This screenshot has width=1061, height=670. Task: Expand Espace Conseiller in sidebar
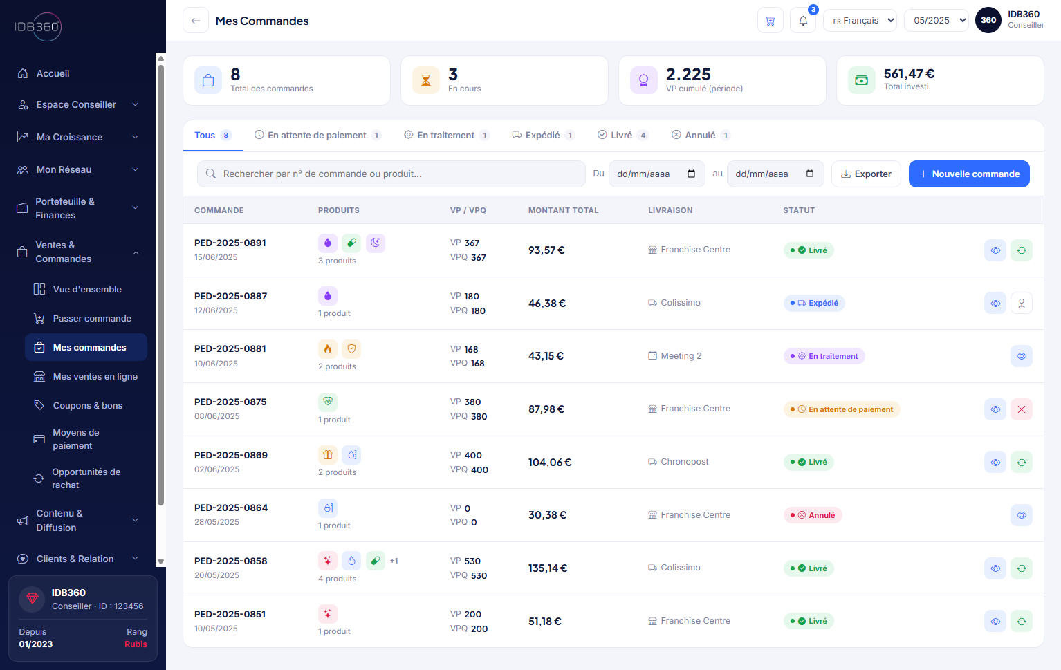click(x=78, y=105)
